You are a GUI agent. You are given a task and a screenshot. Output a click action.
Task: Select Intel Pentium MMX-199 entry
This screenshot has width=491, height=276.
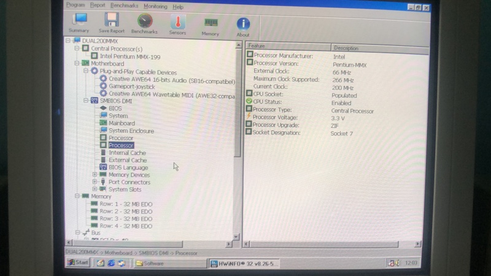(130, 56)
